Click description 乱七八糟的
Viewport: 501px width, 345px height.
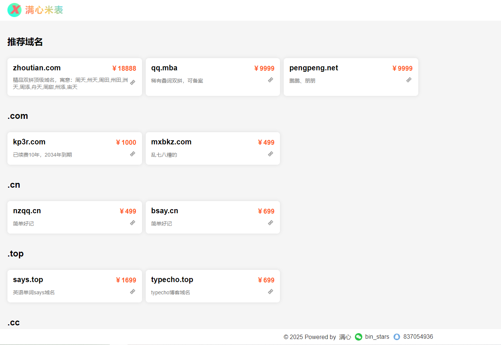[x=164, y=155]
